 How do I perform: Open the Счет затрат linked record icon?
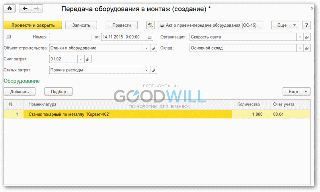click(x=88, y=59)
